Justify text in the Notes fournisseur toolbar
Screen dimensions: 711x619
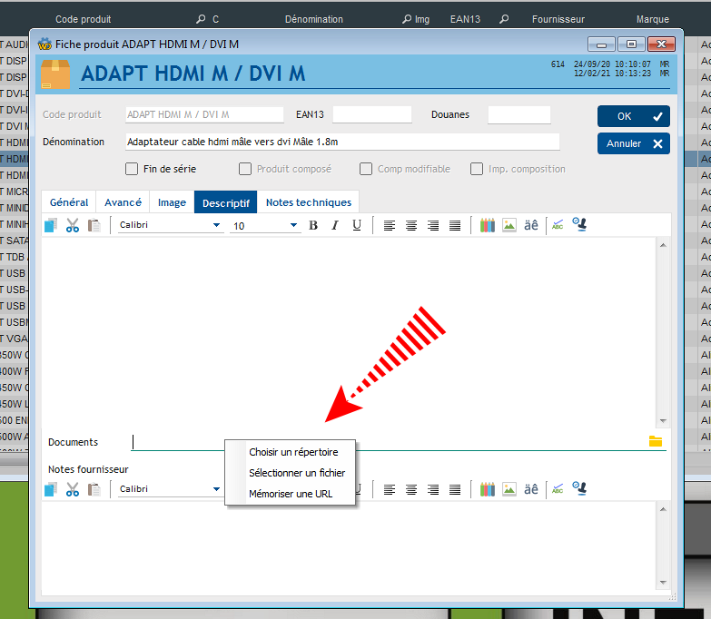click(455, 489)
